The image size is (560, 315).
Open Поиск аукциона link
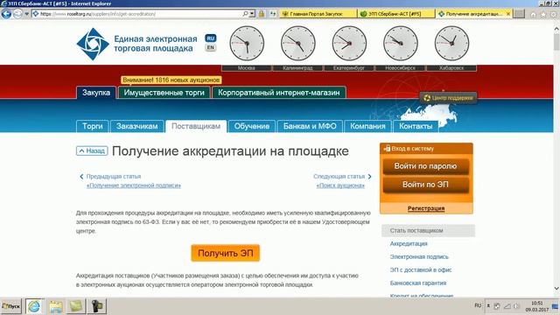tap(340, 185)
